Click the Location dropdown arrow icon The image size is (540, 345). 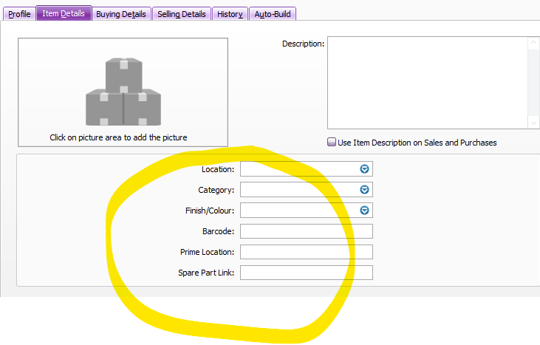coord(364,169)
